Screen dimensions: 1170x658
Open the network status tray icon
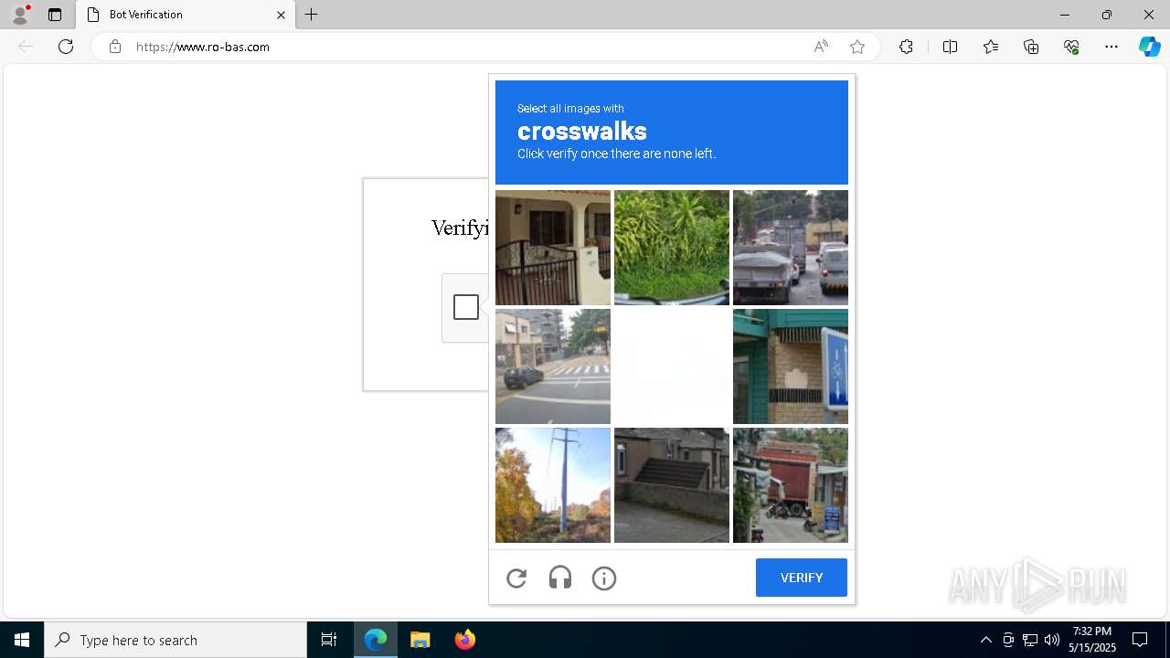[x=1030, y=640]
